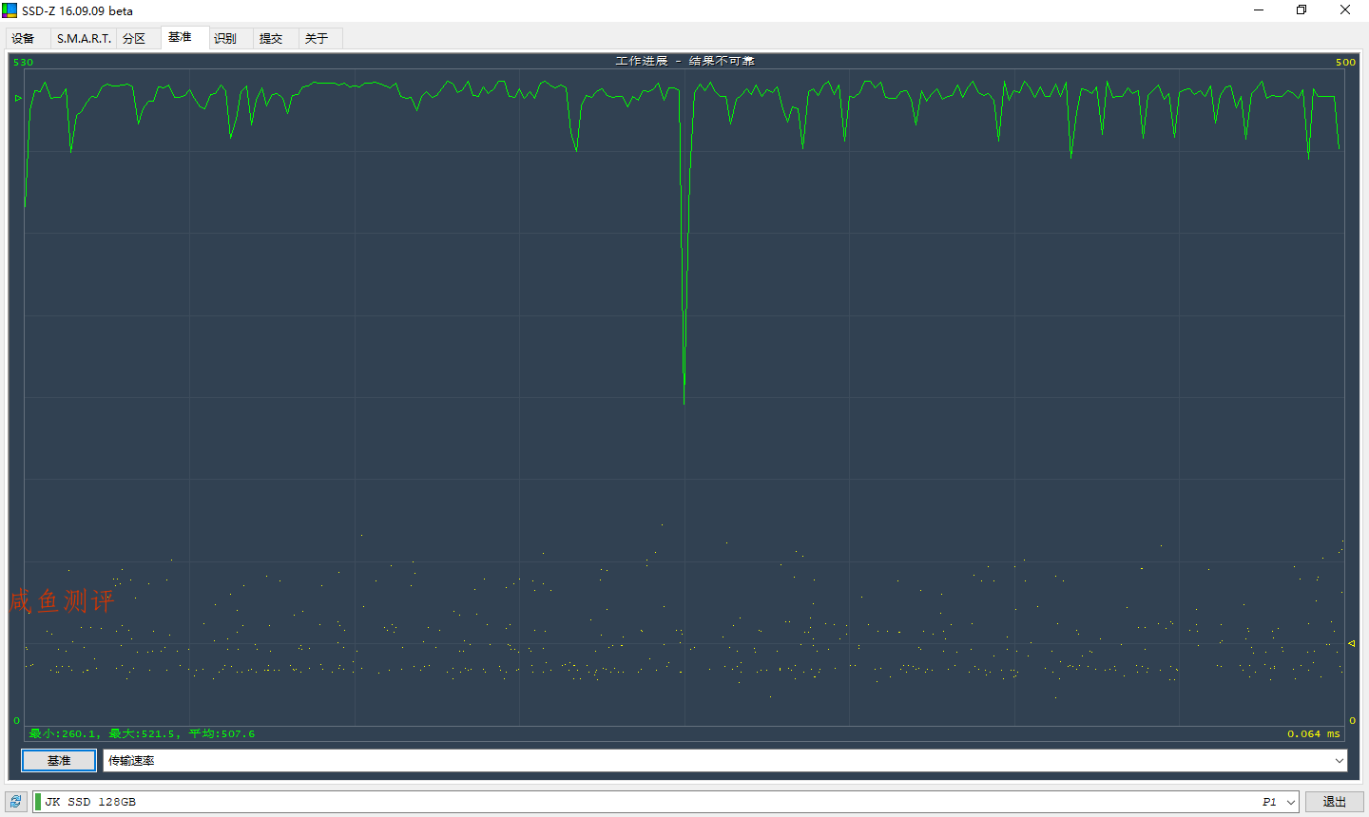The image size is (1369, 817).
Task: Click the green triangle marker on left axis
Action: [x=18, y=98]
